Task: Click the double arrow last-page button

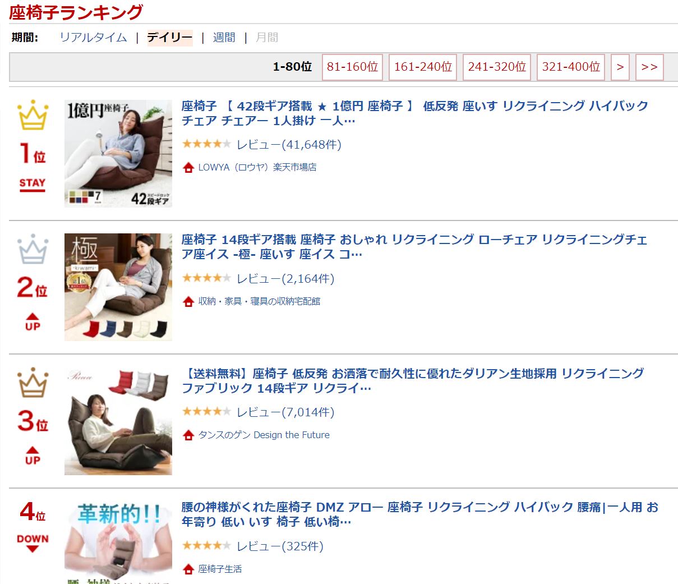Action: [649, 67]
